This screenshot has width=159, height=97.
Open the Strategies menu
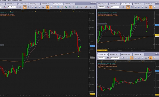[x=15, y=1]
